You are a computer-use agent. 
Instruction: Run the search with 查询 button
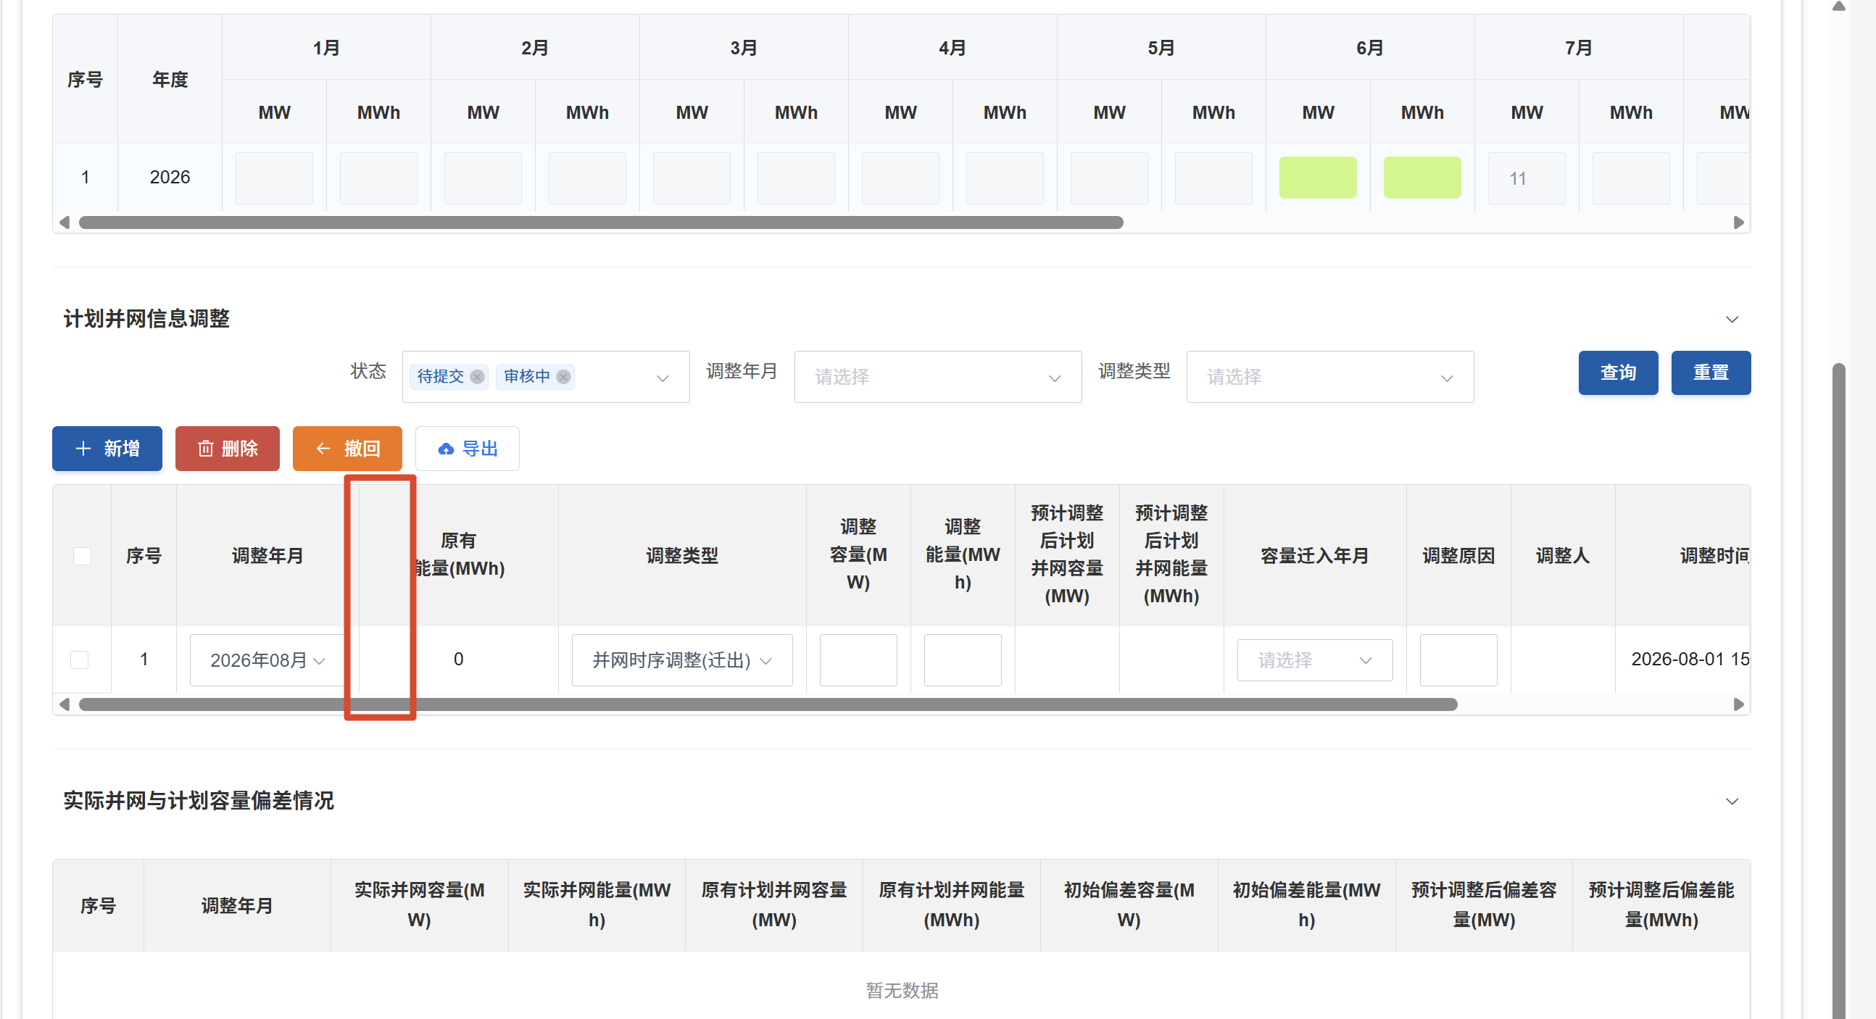[1617, 373]
